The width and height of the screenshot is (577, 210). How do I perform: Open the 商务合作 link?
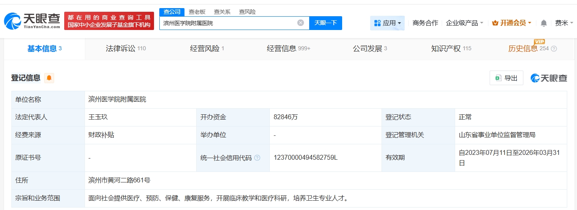pos(425,23)
